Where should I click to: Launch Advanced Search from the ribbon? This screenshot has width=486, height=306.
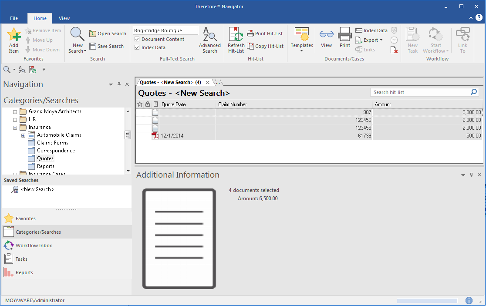click(209, 35)
